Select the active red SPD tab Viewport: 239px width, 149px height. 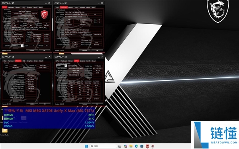coord(76,61)
